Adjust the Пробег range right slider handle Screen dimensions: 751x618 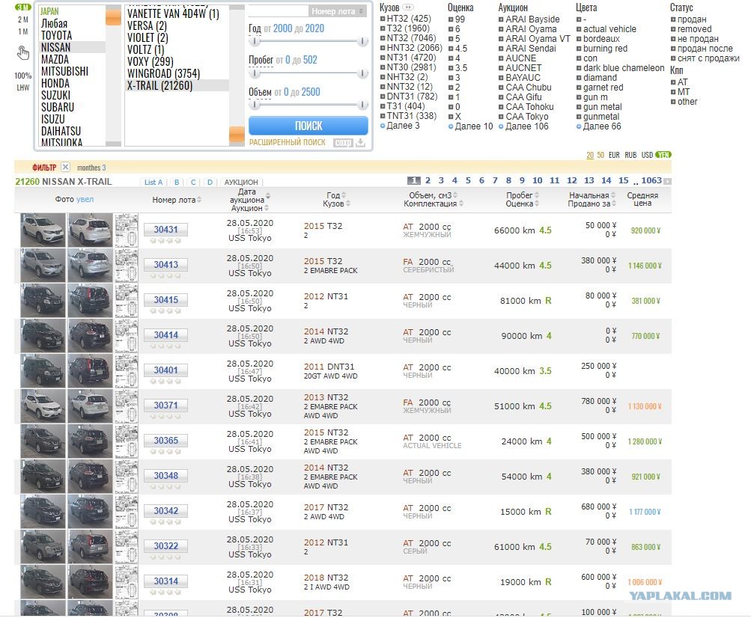[x=362, y=73]
